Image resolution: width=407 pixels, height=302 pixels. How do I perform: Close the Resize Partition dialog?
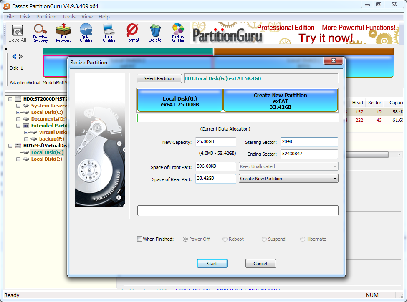click(334, 60)
